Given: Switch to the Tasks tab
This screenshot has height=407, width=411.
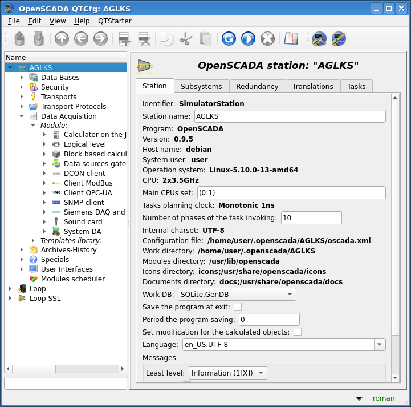Looking at the screenshot, I should [356, 86].
